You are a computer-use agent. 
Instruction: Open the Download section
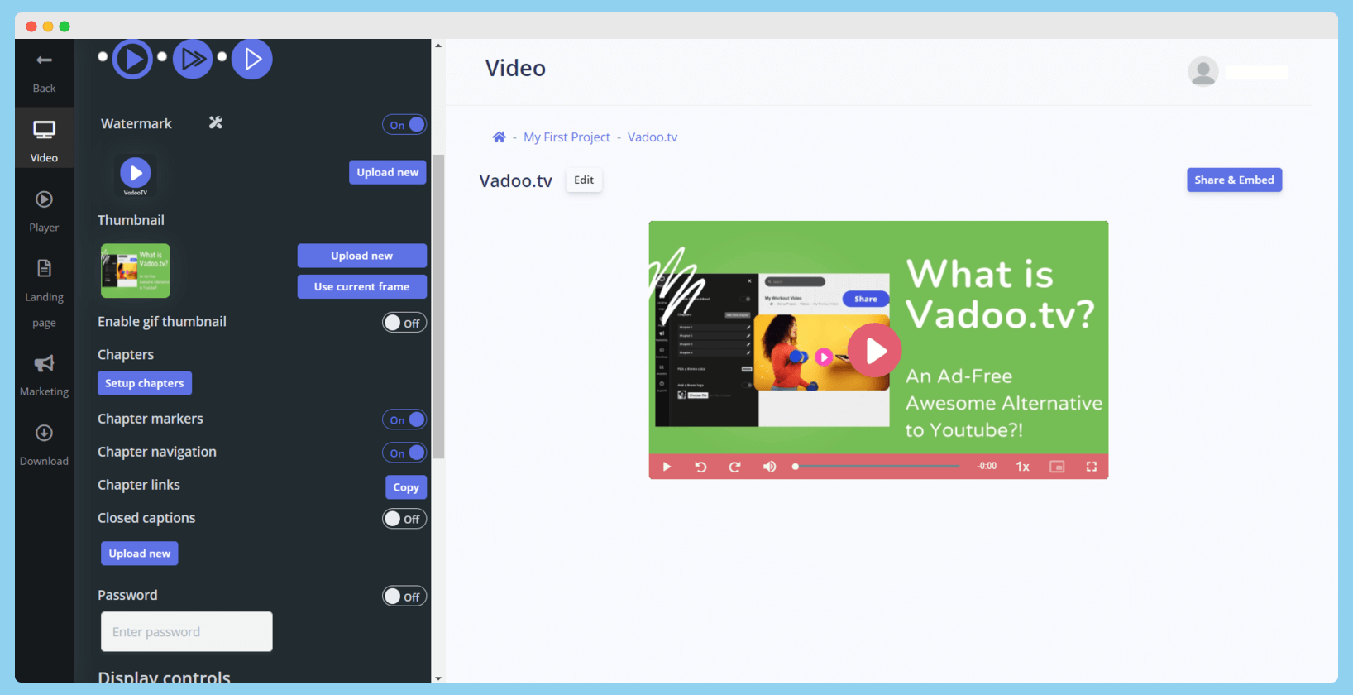click(x=44, y=445)
